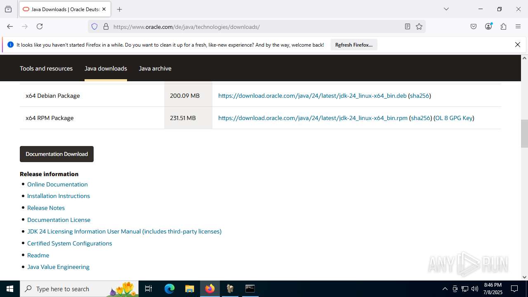
Task: Open JDK 24 Licensing Information User Manual
Action: [124, 231]
